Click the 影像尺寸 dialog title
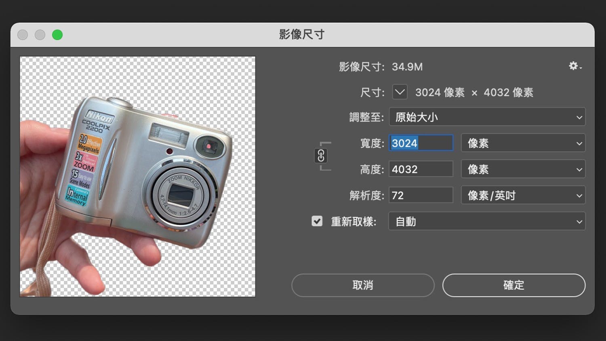The height and width of the screenshot is (341, 606). (x=302, y=34)
